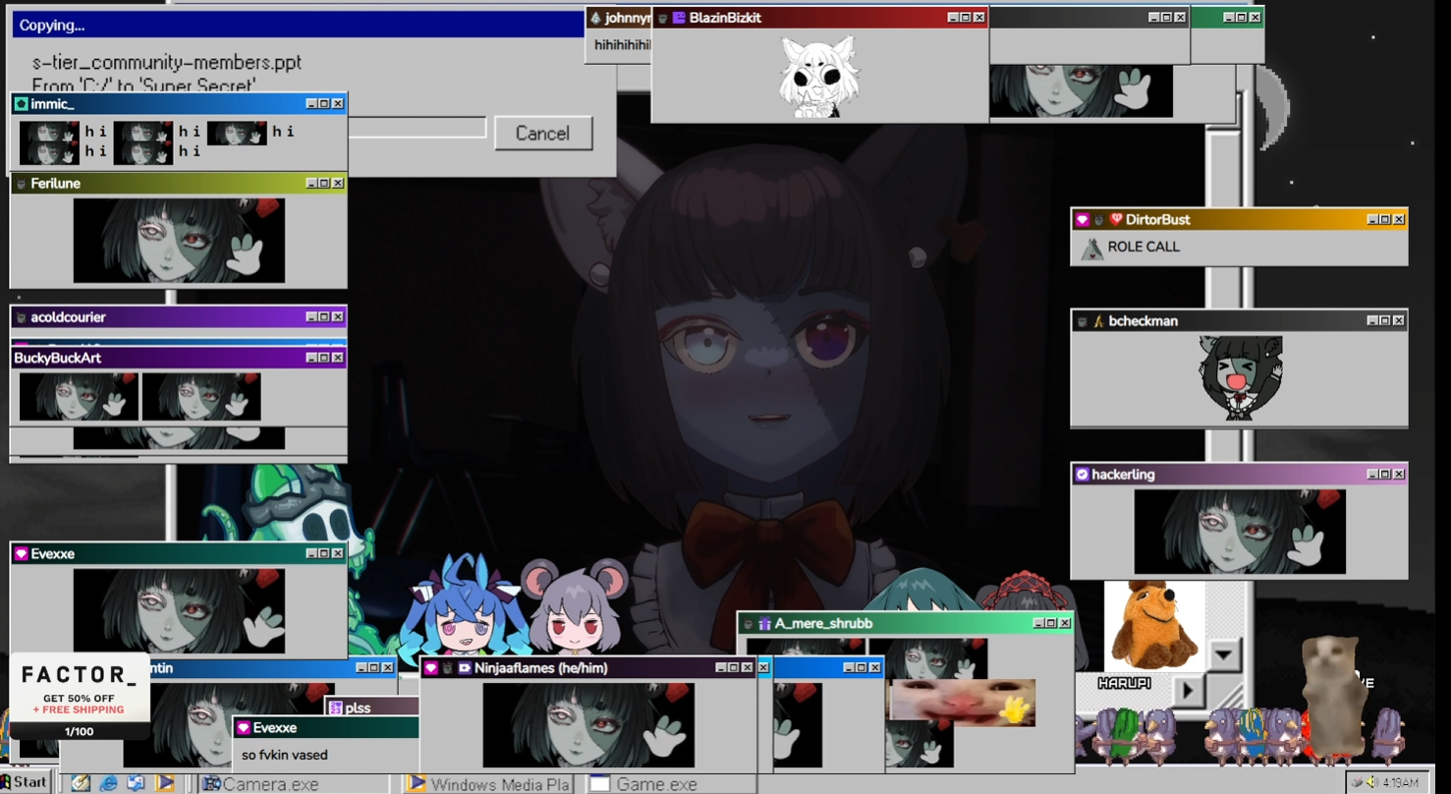The height and width of the screenshot is (794, 1451).
Task: Click the badge icon beside Ferilune
Action: coord(21,184)
